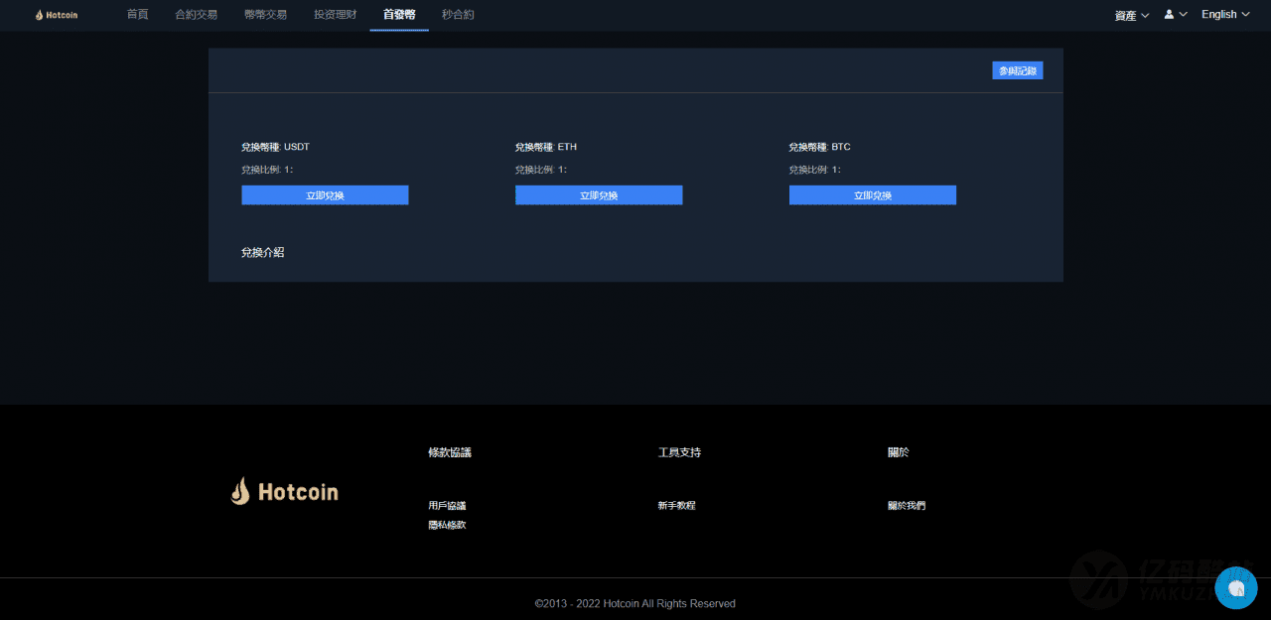
Task: Open the 新手教程 tutorial link
Action: [677, 505]
